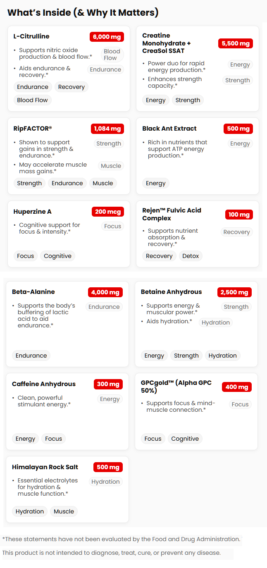267x568 pixels.
Task: Click the 300 mg badge on Caffeine Anhydrous
Action: (108, 384)
